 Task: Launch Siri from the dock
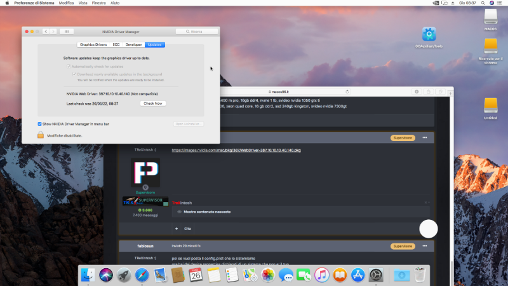pyautogui.click(x=106, y=275)
